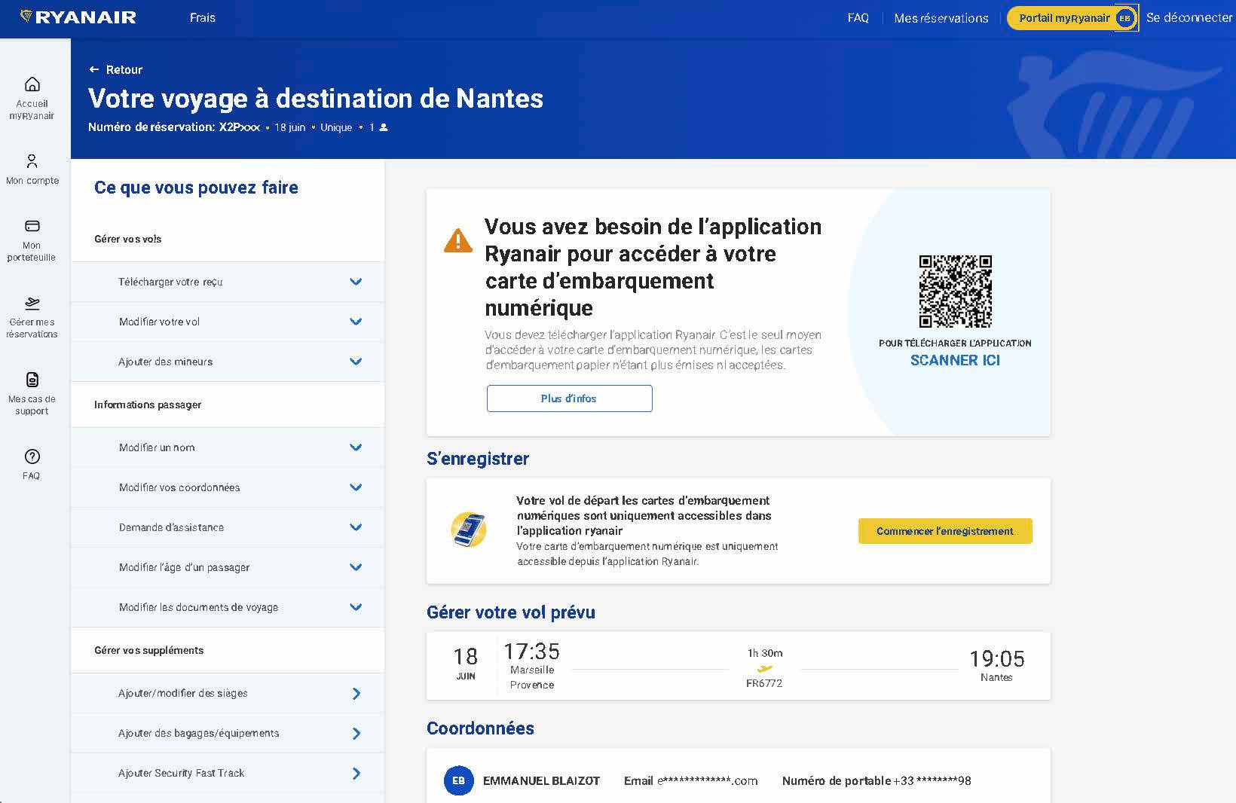The width and height of the screenshot is (1236, 803).
Task: Click the Informations passager section header
Action: pyautogui.click(x=148, y=405)
